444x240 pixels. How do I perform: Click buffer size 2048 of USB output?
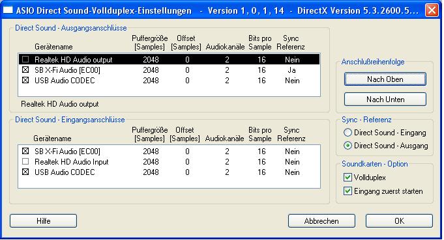[x=151, y=81]
